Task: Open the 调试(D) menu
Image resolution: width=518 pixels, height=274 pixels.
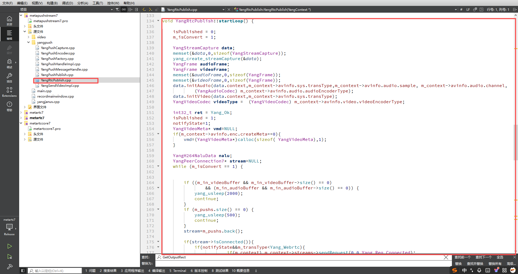Action: tap(67, 3)
